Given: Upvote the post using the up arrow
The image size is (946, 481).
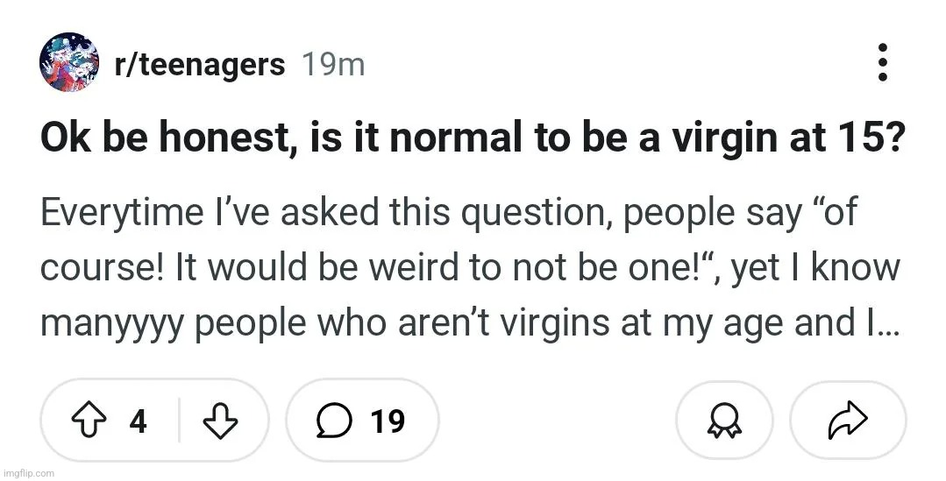Looking at the screenshot, I should tap(89, 421).
